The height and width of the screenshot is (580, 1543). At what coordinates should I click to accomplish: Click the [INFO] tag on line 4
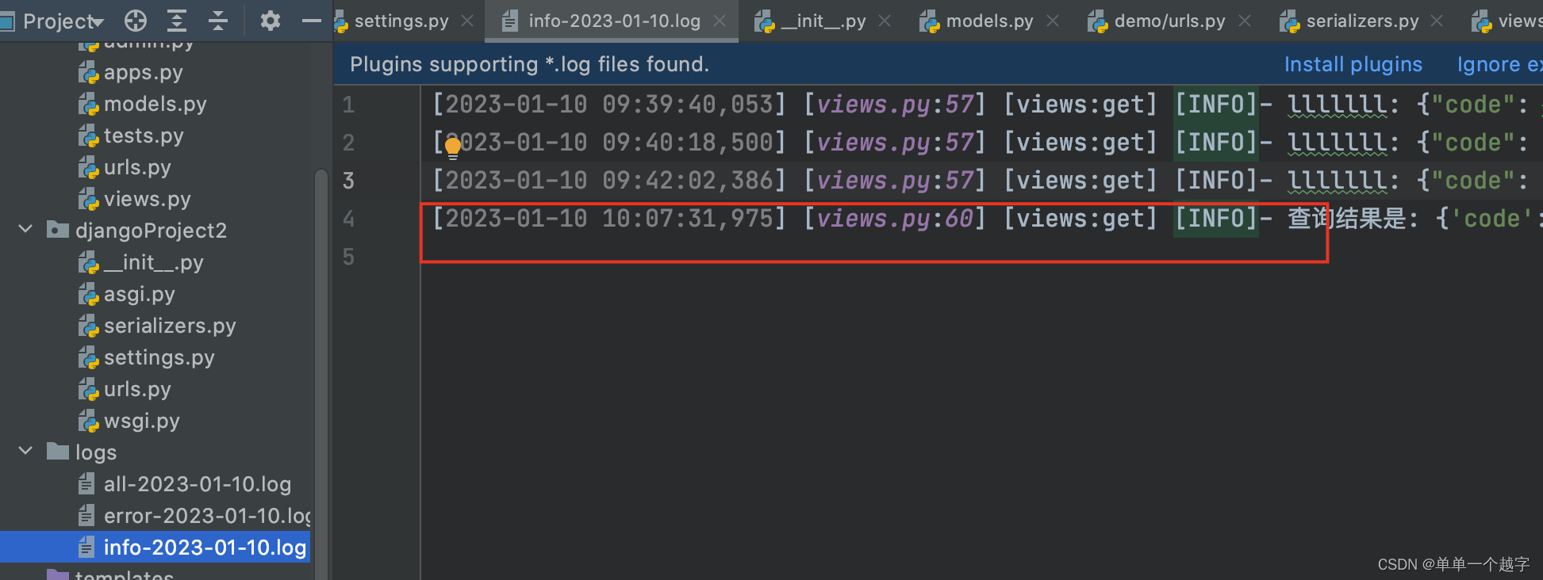[1216, 219]
